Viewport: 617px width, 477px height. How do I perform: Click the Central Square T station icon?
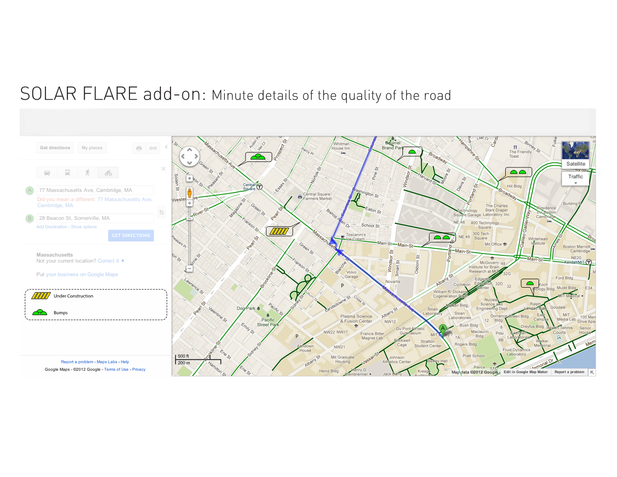tap(259, 187)
